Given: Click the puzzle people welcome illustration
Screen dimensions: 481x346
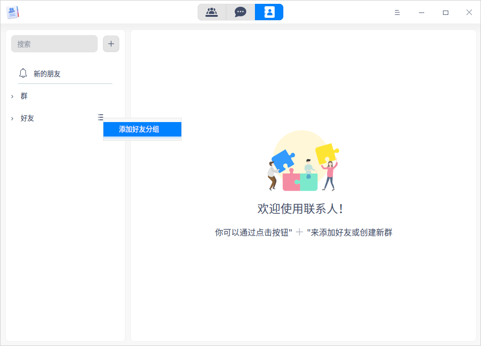Looking at the screenshot, I should pos(303,161).
